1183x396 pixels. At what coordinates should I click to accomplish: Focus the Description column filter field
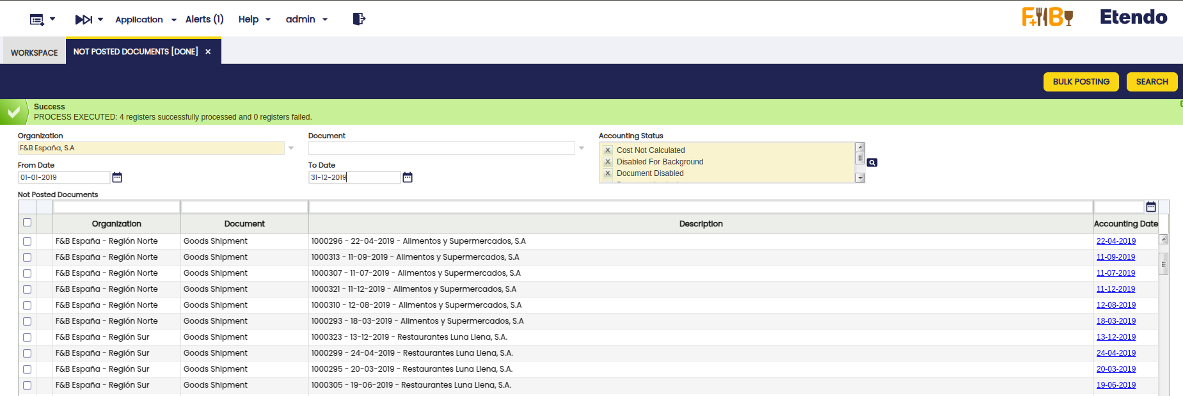[x=701, y=207]
